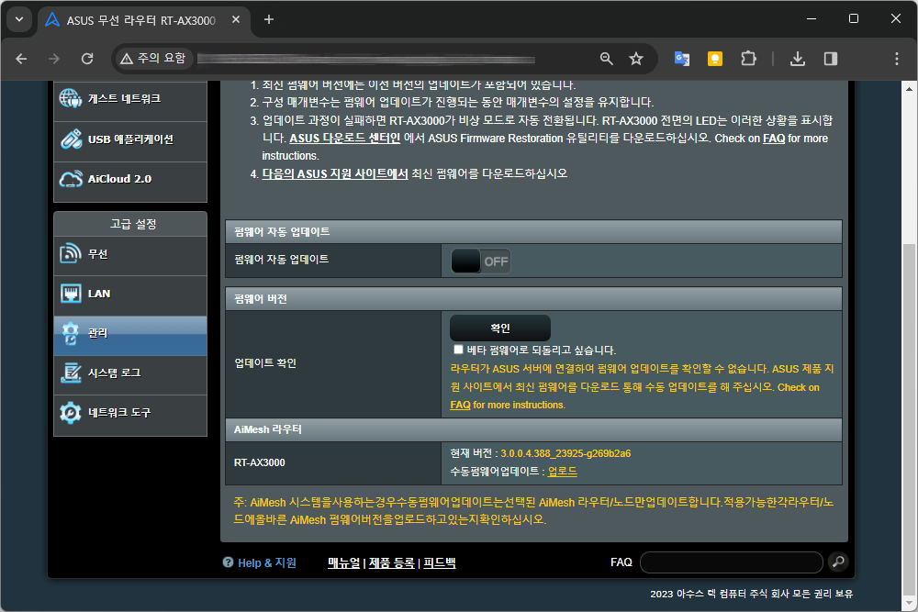The height and width of the screenshot is (612, 918).
Task: Open a new browser tab
Action: pos(269,19)
